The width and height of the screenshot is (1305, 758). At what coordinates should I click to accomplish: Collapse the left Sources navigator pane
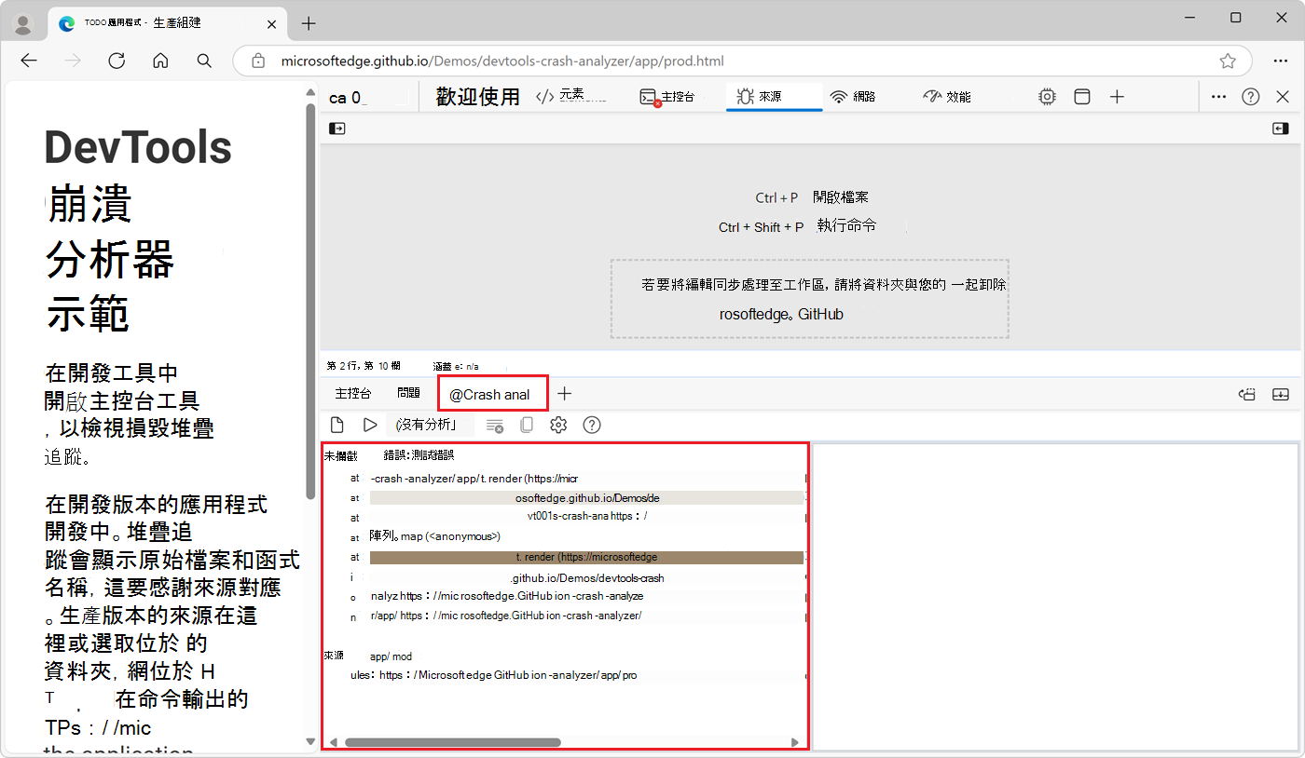pos(337,128)
